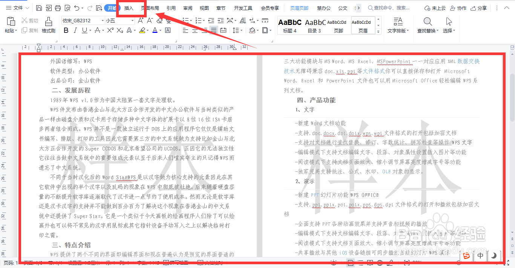
Task: Click the Clear formatting eraser icon
Action: click(159, 21)
